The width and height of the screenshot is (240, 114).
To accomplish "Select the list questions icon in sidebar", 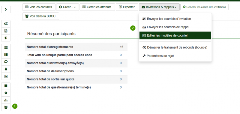I will (x=6, y=48).
